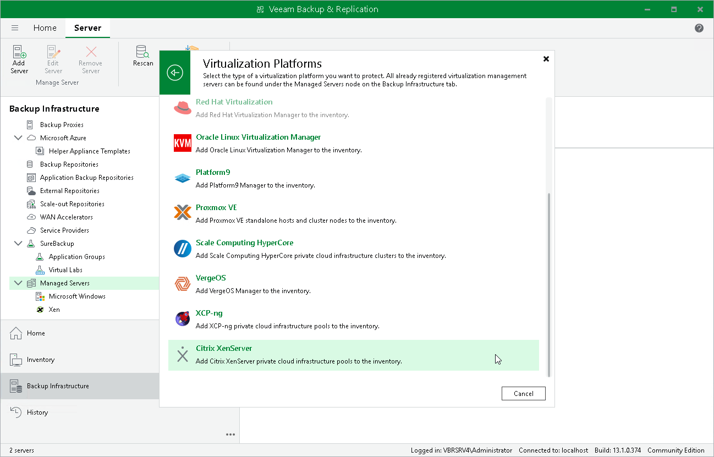This screenshot has height=457, width=714.
Task: Click the Virtual Labs icon
Action: 40,270
